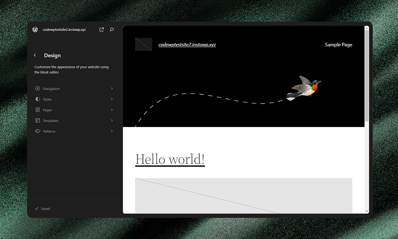Expand Templates using its chevron
Viewport: 398px width, 239px height.
(112, 120)
